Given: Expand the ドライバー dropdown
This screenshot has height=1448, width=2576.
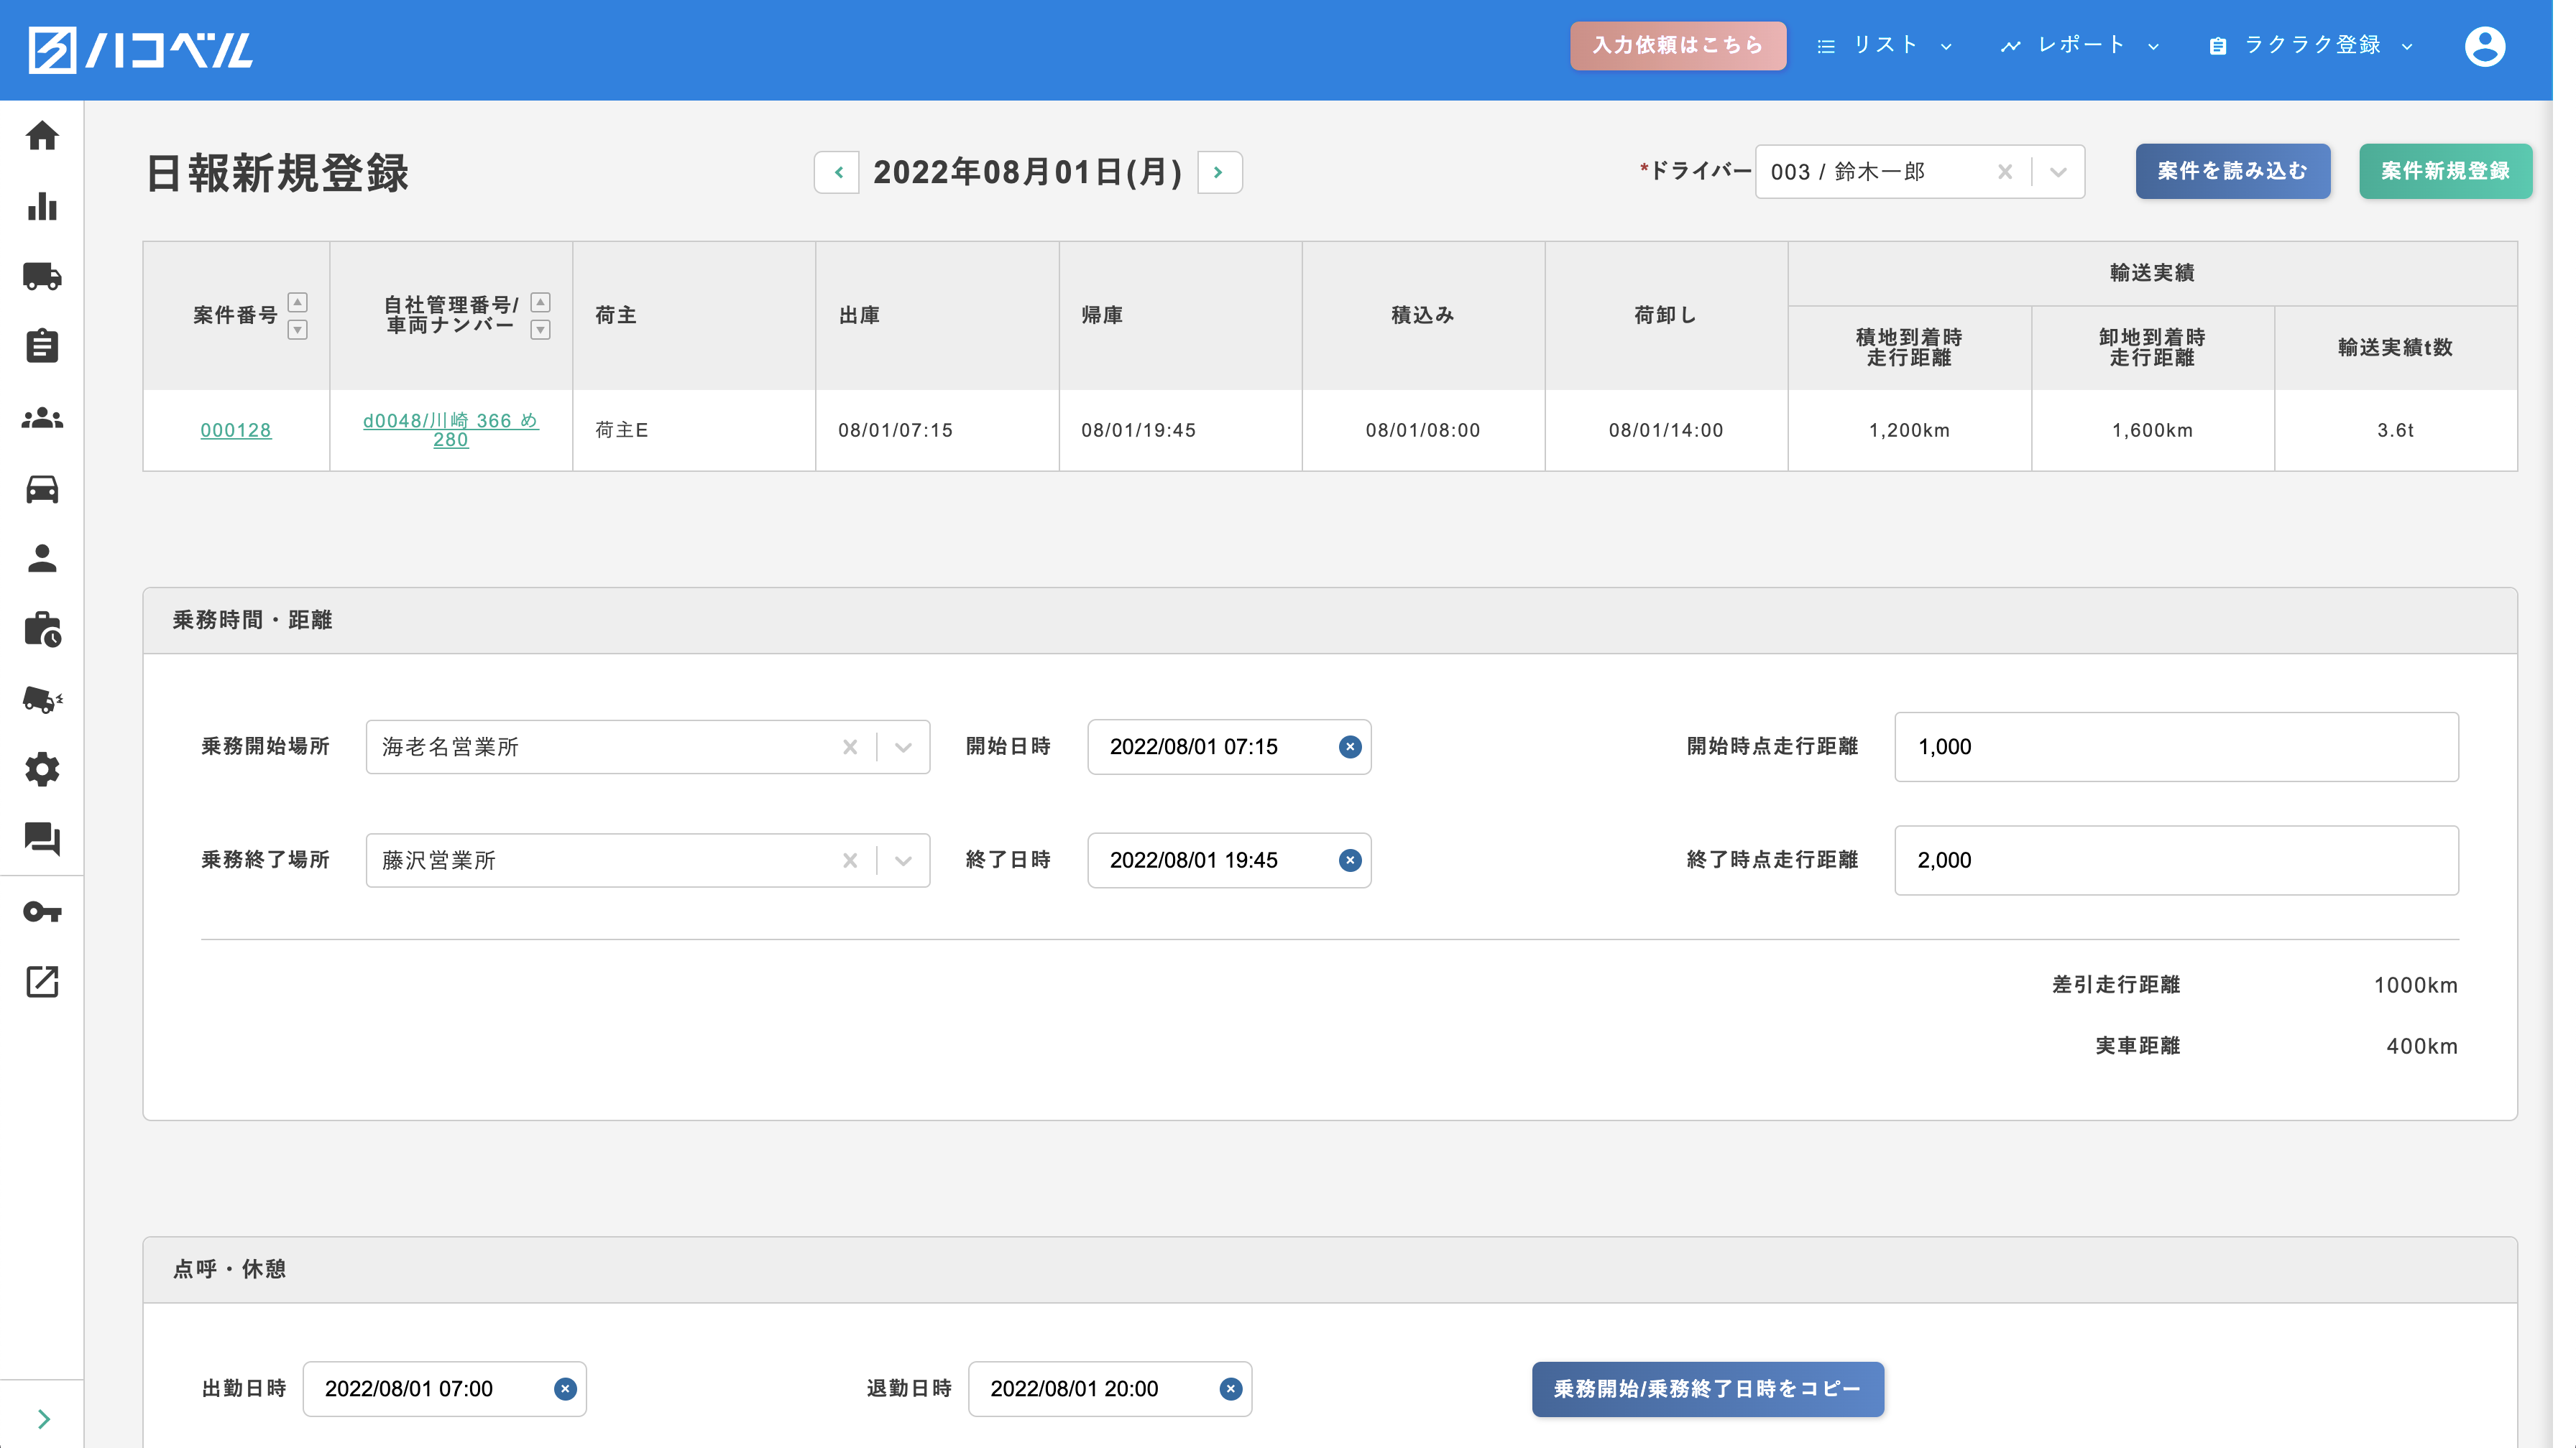Looking at the screenshot, I should [2058, 172].
